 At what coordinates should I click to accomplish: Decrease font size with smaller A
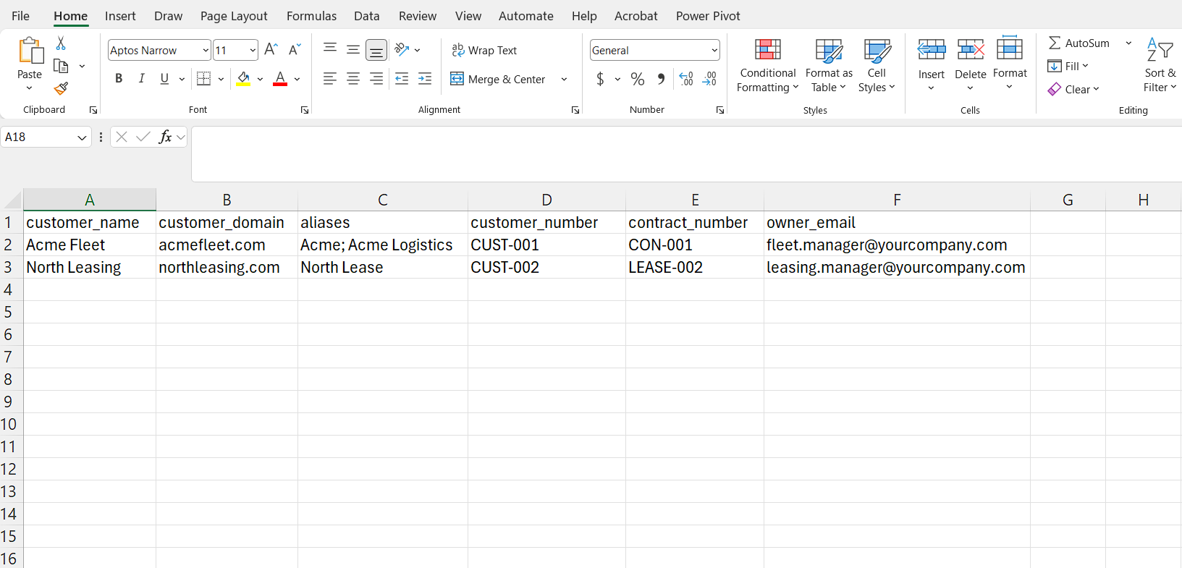pos(294,49)
